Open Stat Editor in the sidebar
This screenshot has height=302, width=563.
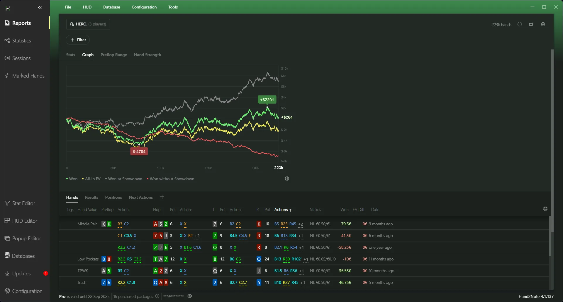[23, 203]
